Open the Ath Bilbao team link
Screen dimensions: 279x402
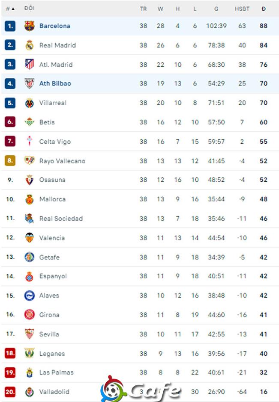coord(55,83)
